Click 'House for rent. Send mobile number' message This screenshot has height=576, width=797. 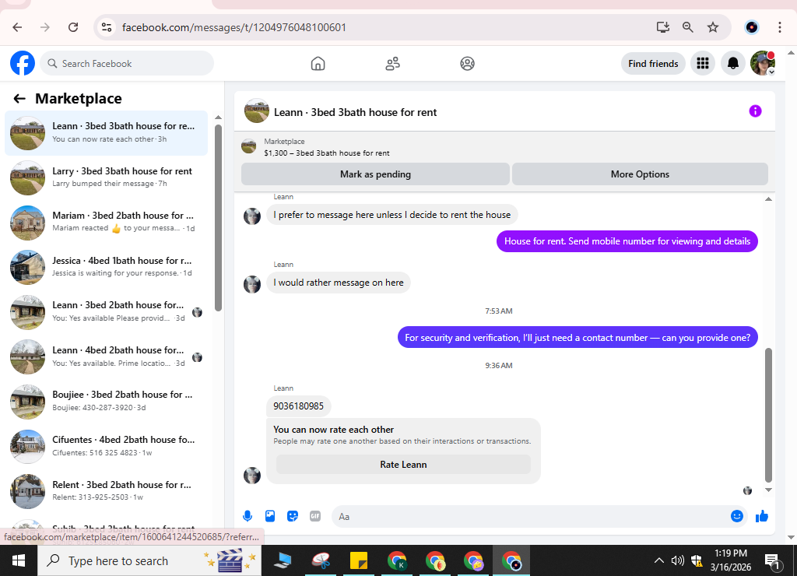click(627, 241)
